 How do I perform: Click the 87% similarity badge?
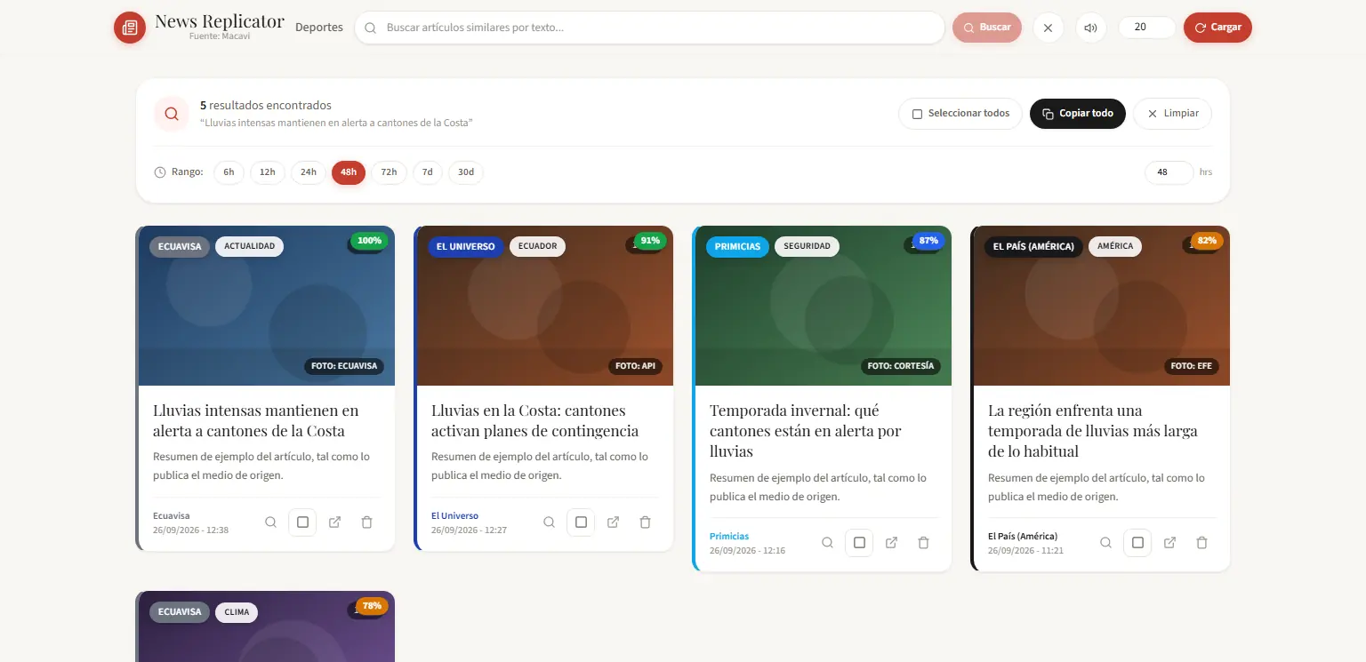(928, 241)
